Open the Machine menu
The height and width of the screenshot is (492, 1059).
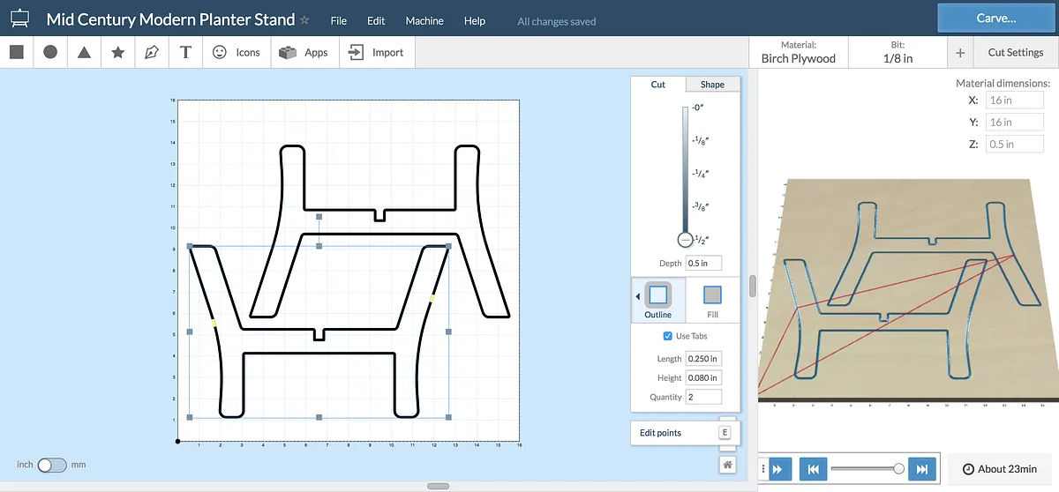[424, 20]
